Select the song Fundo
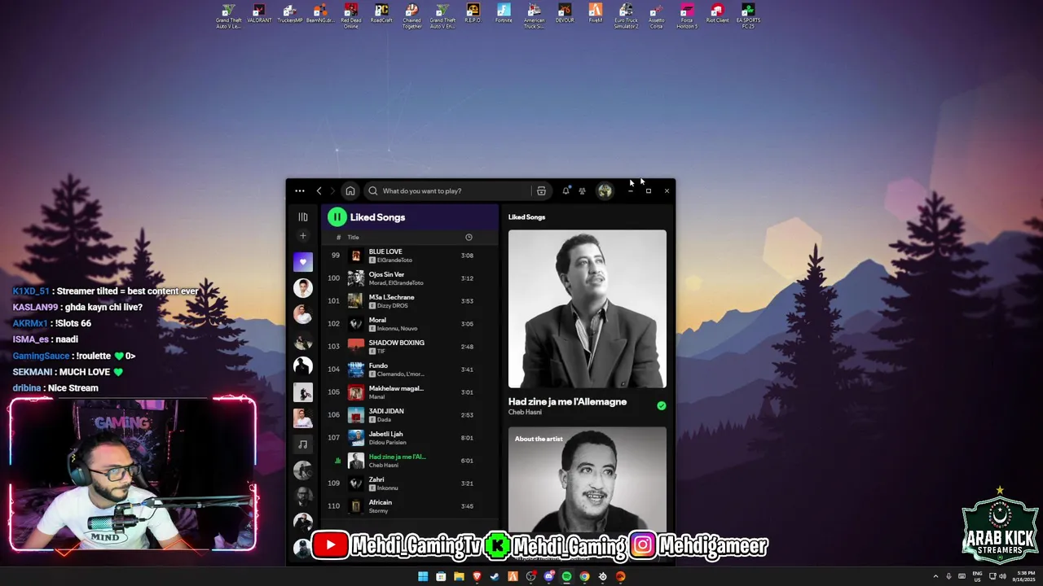1043x586 pixels. [409, 370]
